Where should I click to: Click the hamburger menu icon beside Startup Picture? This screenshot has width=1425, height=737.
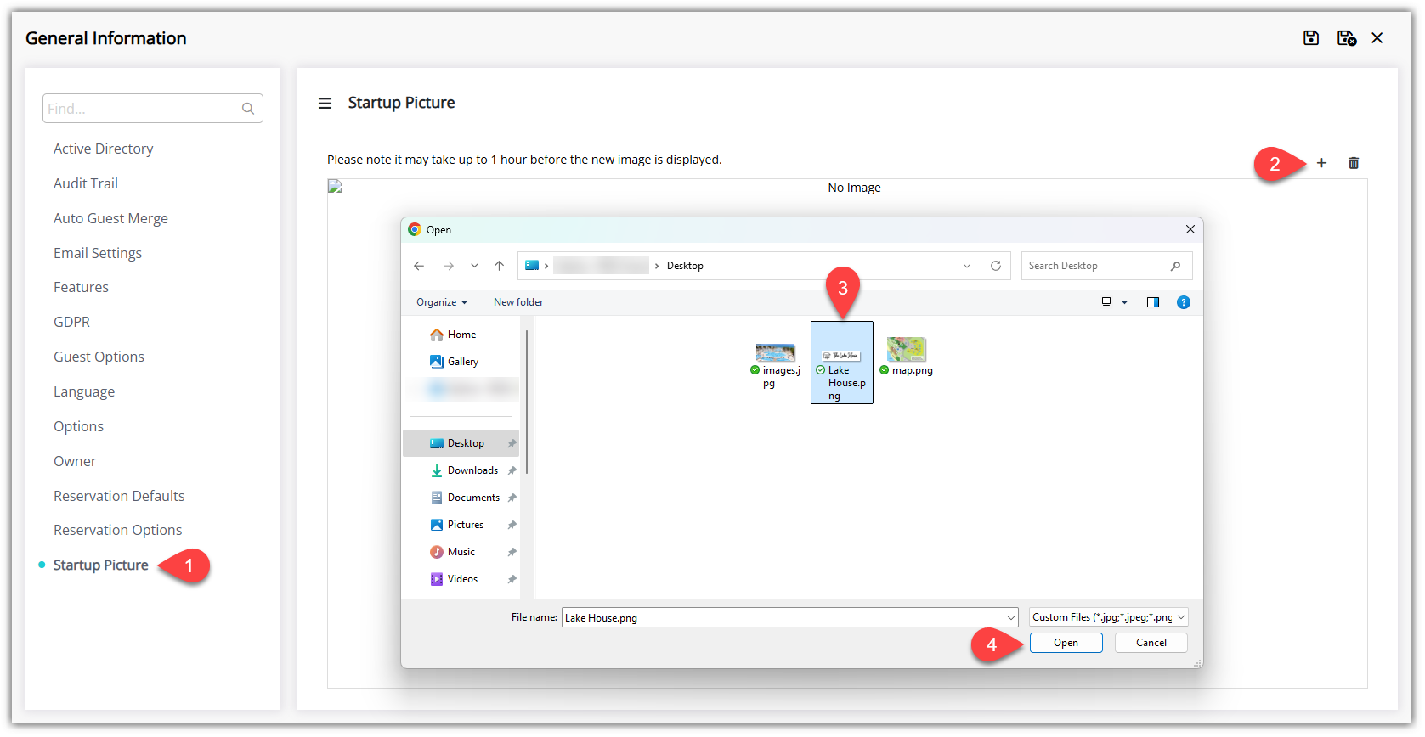(x=325, y=104)
